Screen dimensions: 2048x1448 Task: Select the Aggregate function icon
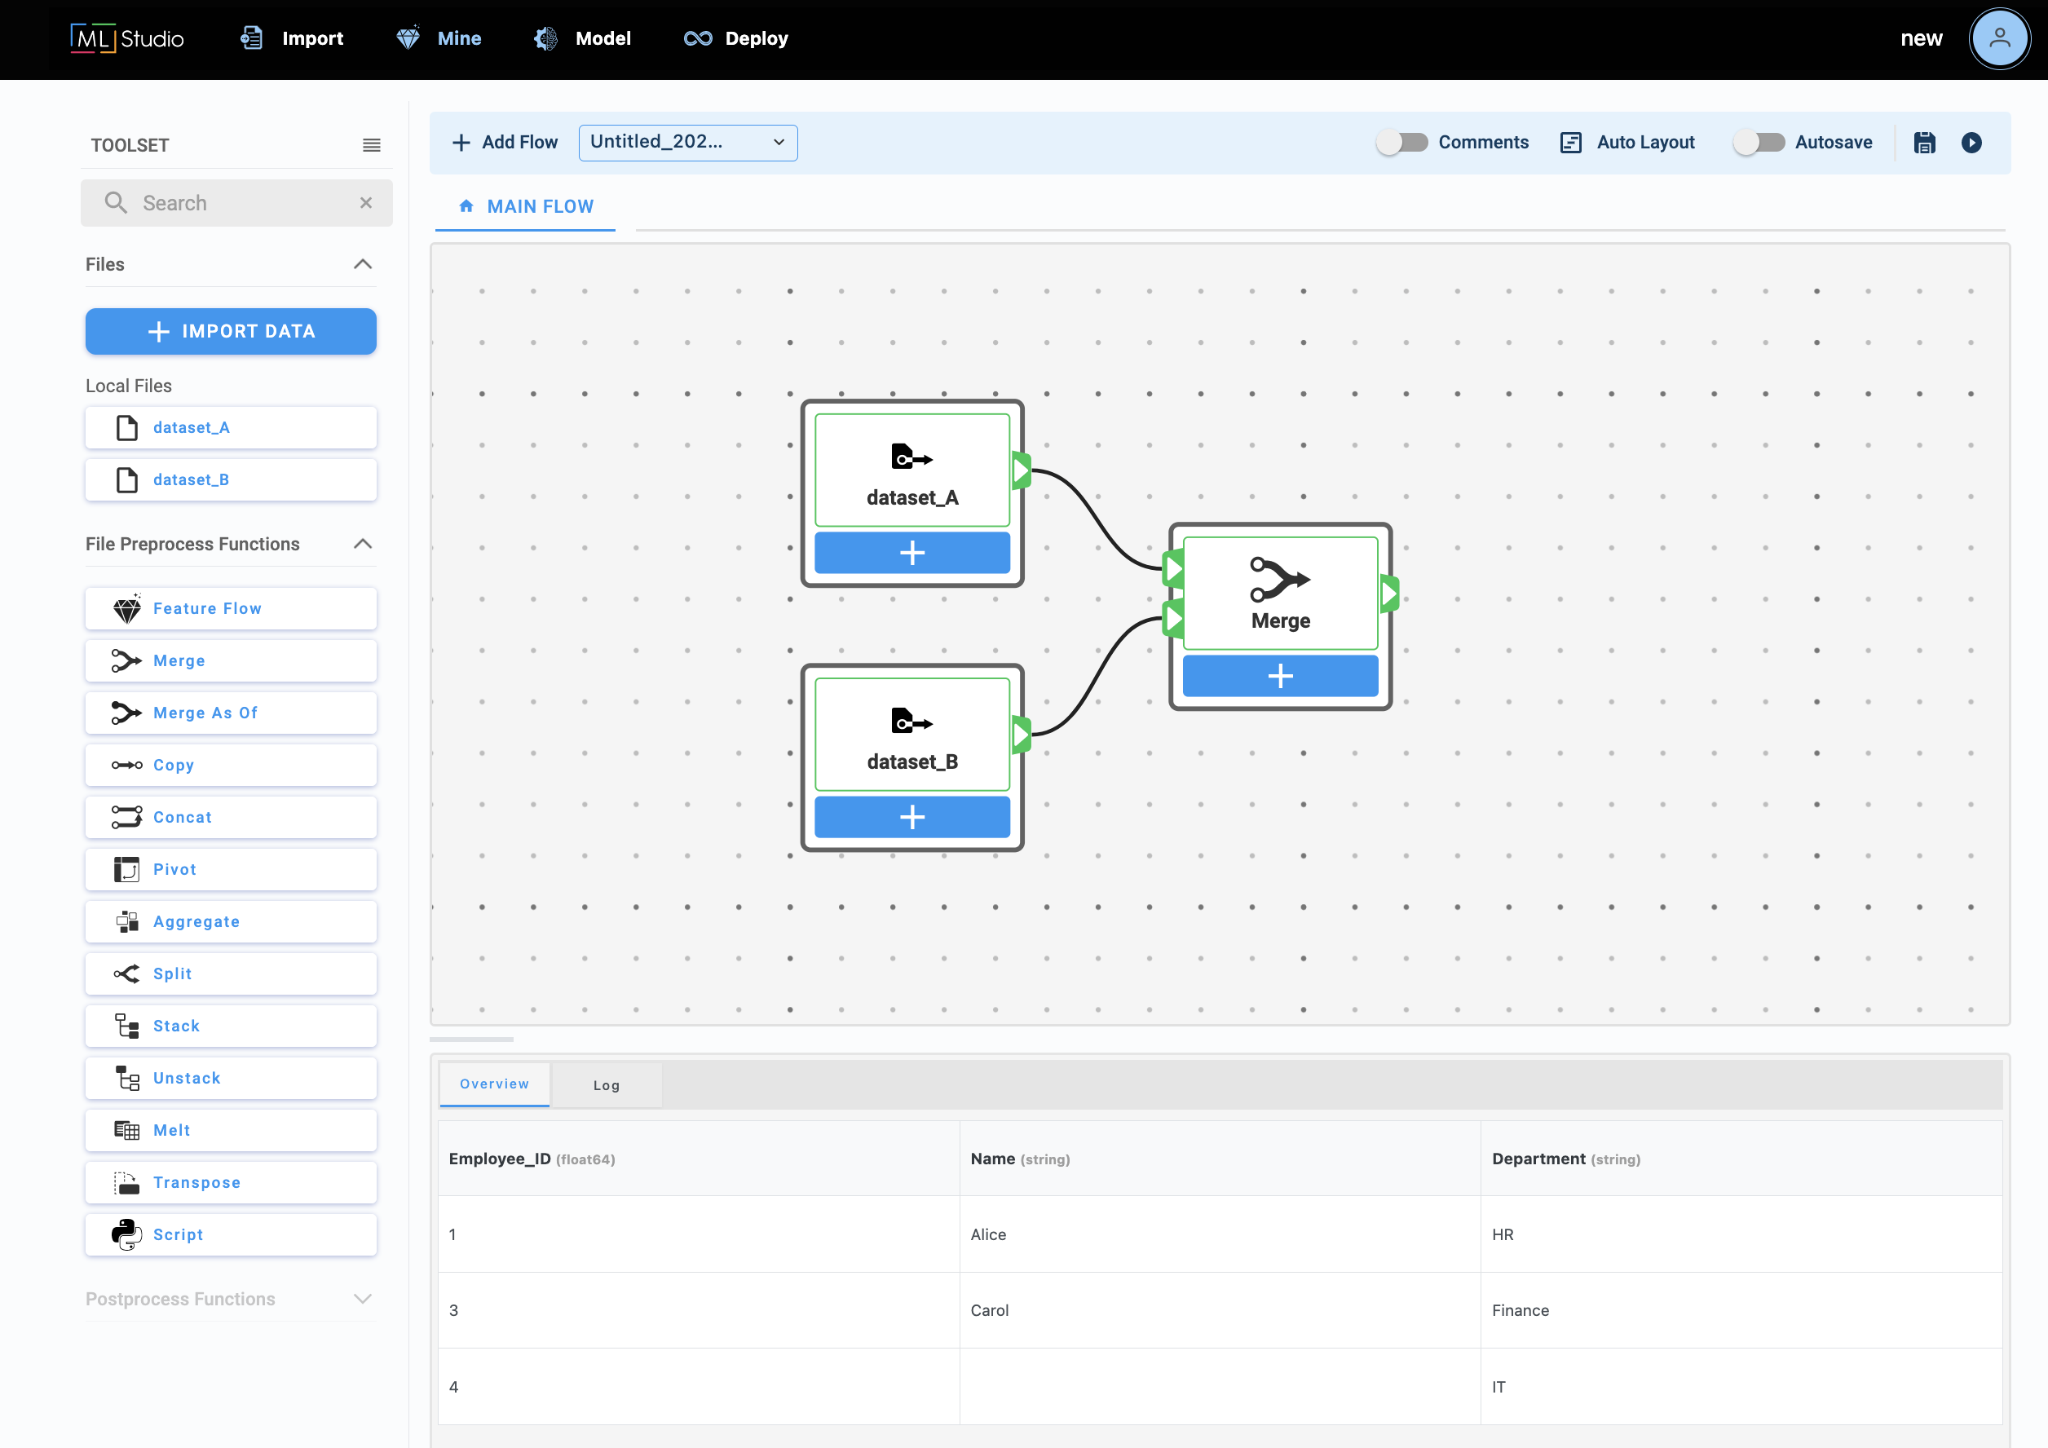click(x=126, y=921)
